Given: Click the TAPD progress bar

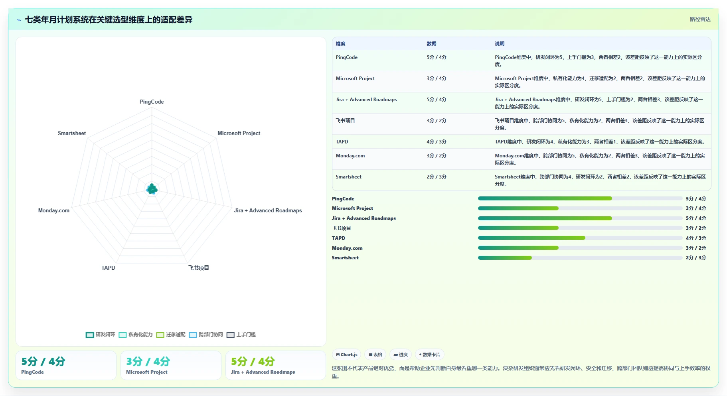Looking at the screenshot, I should point(580,238).
